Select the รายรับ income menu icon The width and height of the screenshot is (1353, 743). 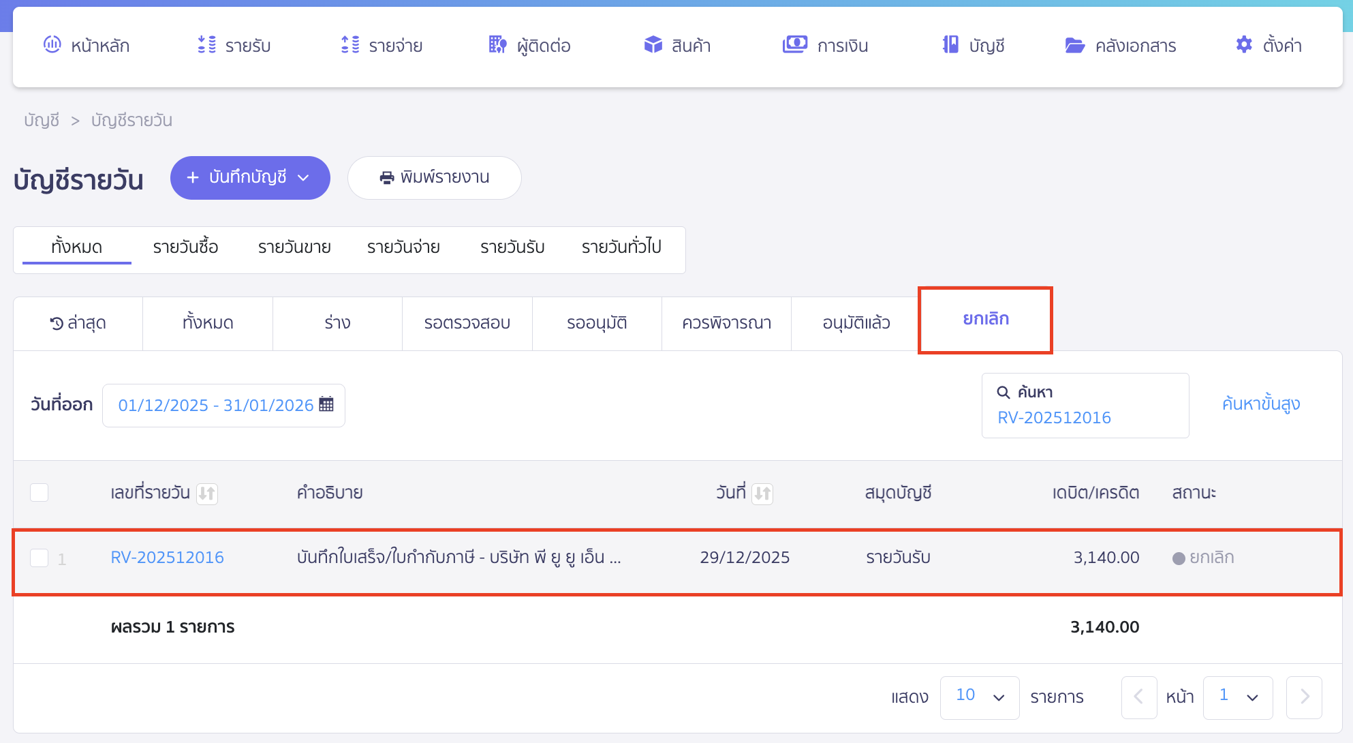pyautogui.click(x=205, y=45)
